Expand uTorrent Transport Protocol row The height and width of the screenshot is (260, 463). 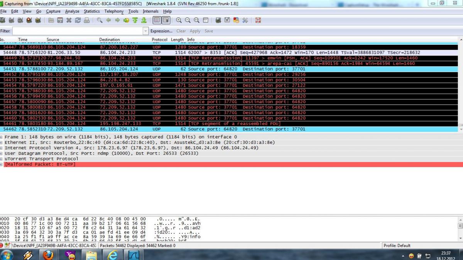[2, 159]
